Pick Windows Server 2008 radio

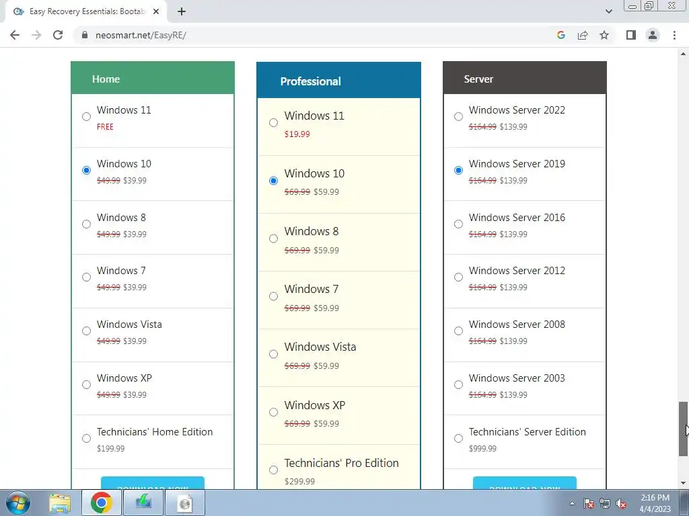(x=458, y=331)
